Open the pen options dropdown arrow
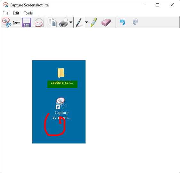This screenshot has width=180, height=173. pos(87,22)
